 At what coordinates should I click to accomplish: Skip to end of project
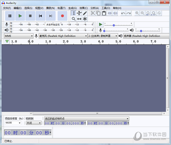coord(51,16)
